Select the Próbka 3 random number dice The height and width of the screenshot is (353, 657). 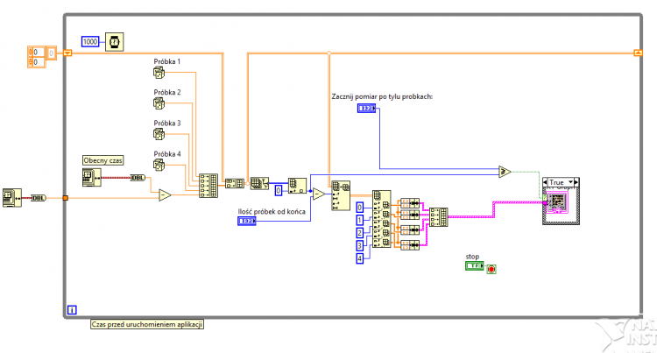pos(159,134)
